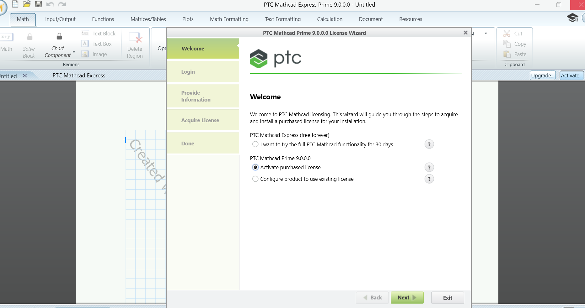Save the worksheet using the disk icon

pyautogui.click(x=38, y=4)
